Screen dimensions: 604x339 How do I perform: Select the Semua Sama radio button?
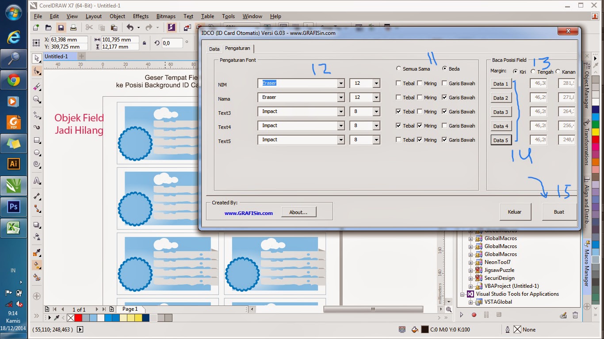[x=398, y=69]
